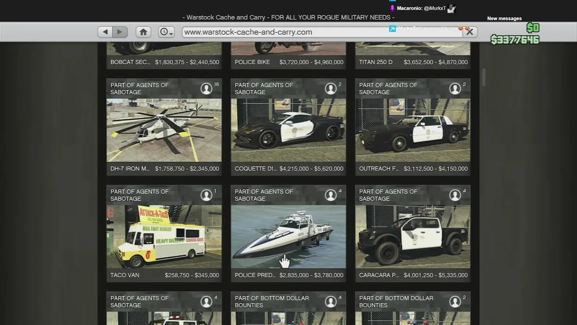577x325 pixels.
Task: Open the Police Predator boat thumbnail
Action: tap(288, 237)
